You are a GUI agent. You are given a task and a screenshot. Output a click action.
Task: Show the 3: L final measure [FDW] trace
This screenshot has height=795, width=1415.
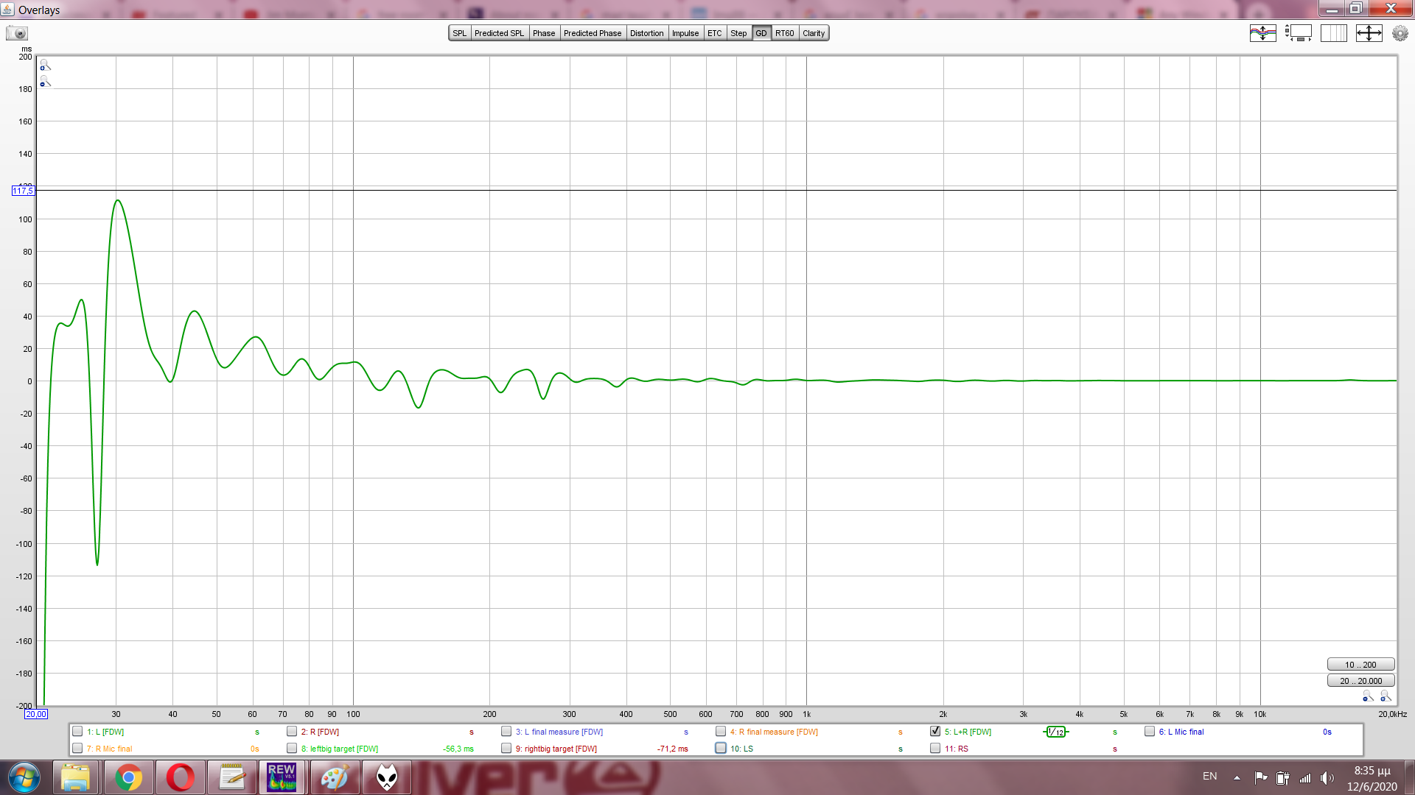(506, 732)
